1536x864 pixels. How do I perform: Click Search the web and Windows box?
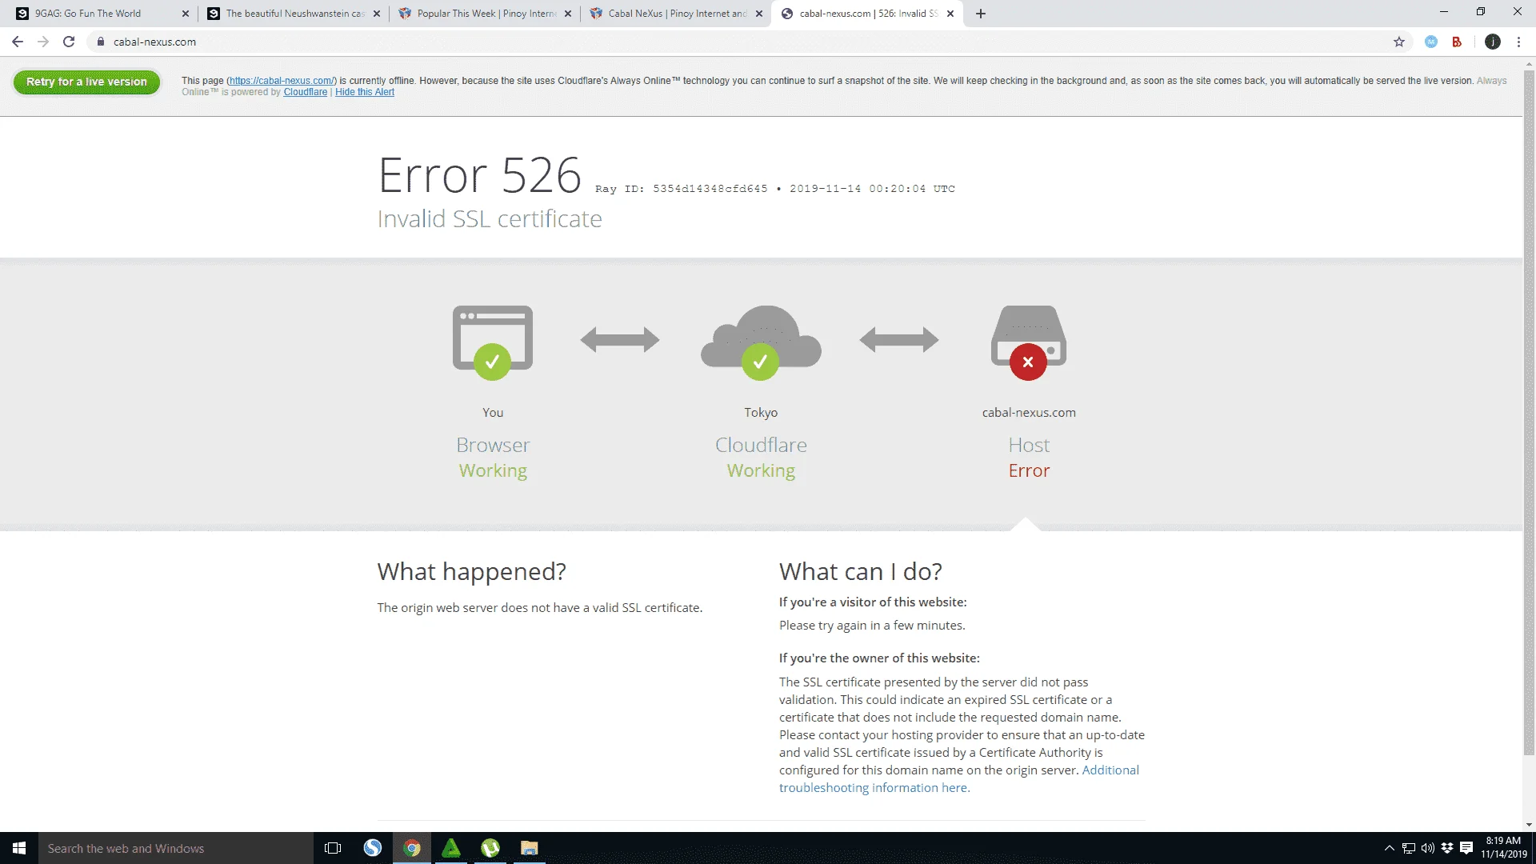pos(176,848)
